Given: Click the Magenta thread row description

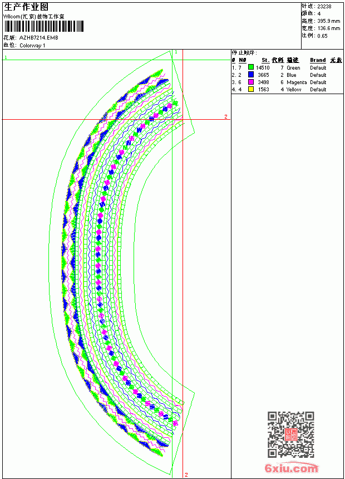Looking at the screenshot, I should (x=297, y=82).
